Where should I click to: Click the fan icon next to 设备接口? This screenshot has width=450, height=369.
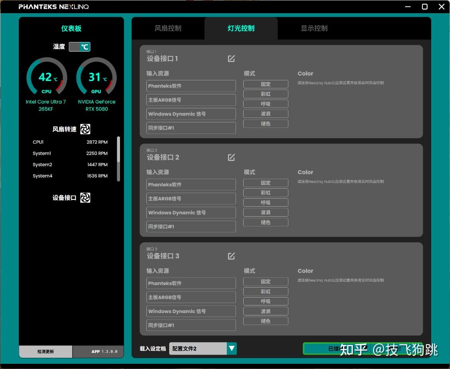(x=85, y=197)
